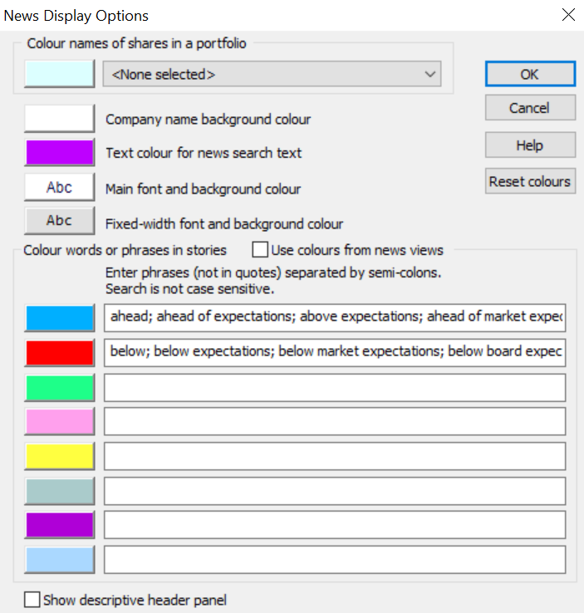Change the red phrase colour swatch
The image size is (584, 613).
coord(60,353)
